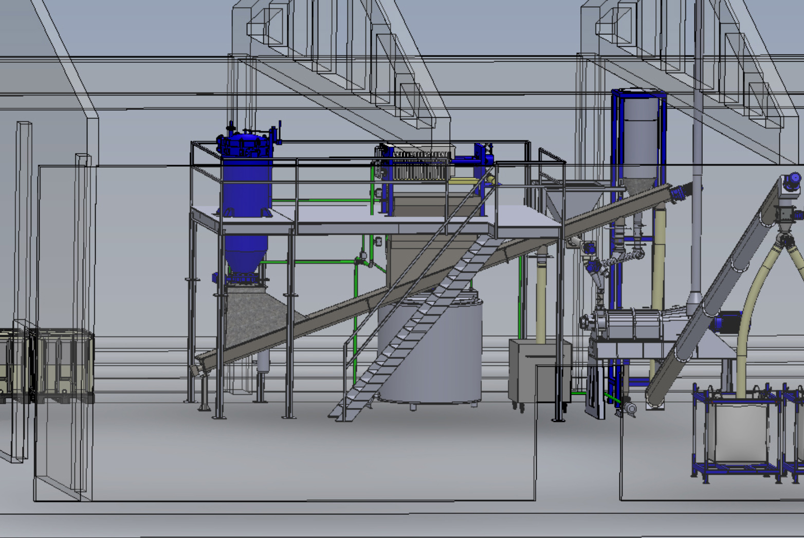This screenshot has width=804, height=538.
Task: Click the tall silo in blue frame
Action: tap(639, 139)
